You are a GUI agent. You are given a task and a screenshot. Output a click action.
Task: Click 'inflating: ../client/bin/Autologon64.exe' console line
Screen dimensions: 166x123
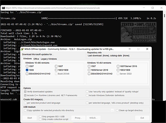[30, 45]
